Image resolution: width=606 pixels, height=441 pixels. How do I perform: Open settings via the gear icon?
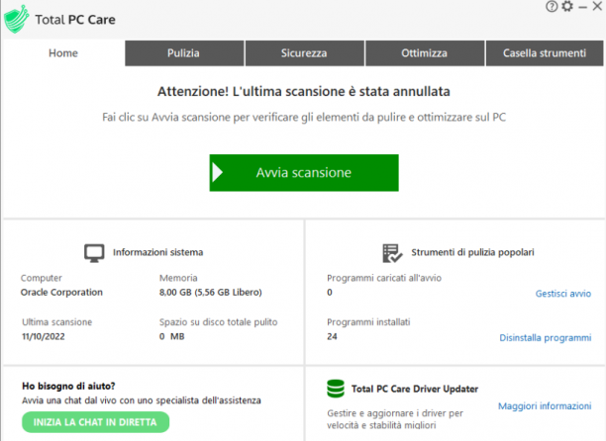click(x=567, y=6)
